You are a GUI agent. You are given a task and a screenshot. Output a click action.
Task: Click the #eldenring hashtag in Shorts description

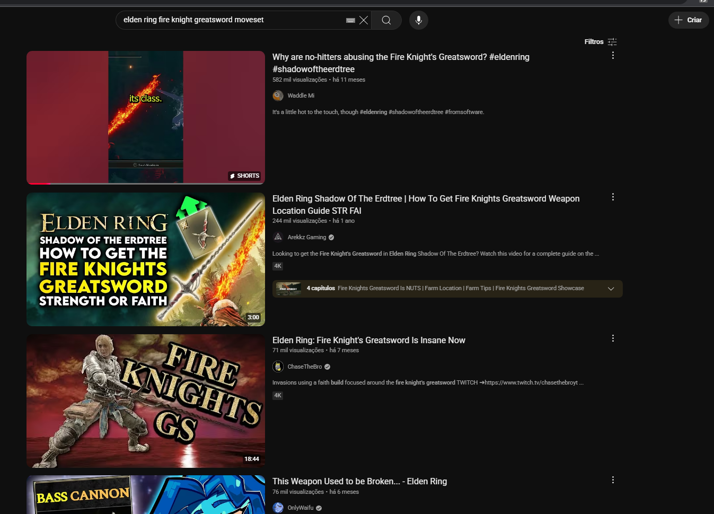[373, 112]
